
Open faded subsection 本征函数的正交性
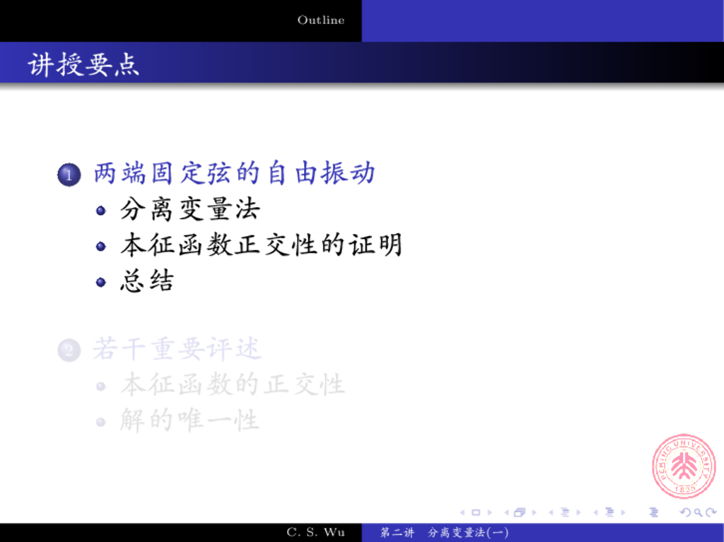click(x=233, y=384)
